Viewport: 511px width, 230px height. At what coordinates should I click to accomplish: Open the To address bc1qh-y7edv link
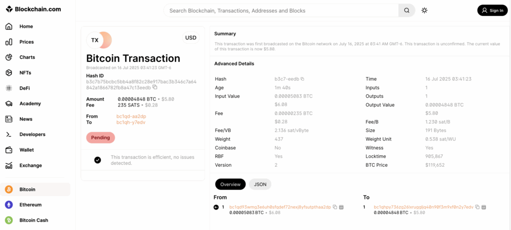coord(131,122)
